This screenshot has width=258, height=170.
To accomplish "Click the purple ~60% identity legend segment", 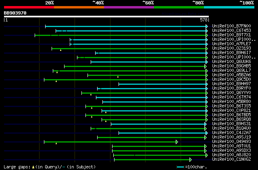I will (x=129, y=7).
